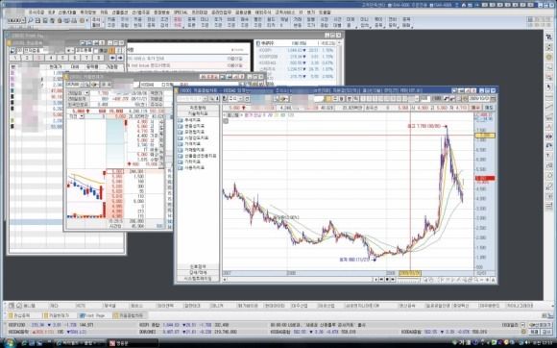Click the chart's horizontal scrollbar left arrow
The height and width of the screenshot is (348, 557).
tap(225, 280)
